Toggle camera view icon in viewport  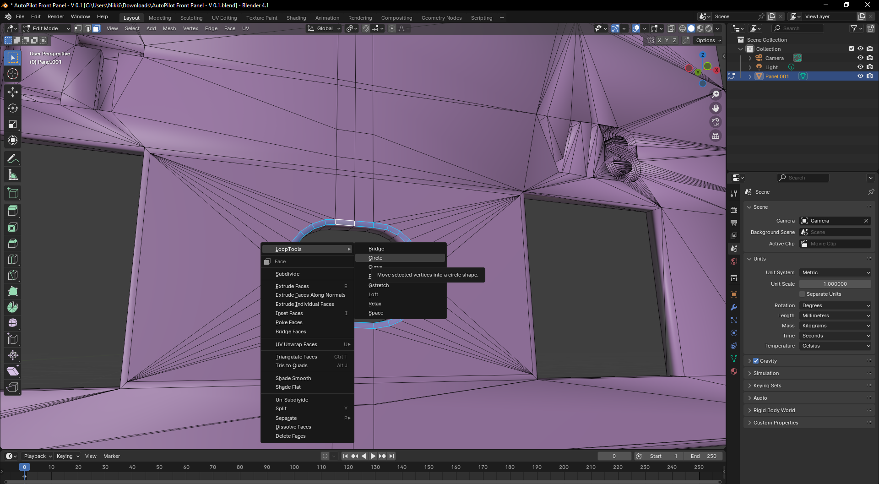[x=716, y=122]
